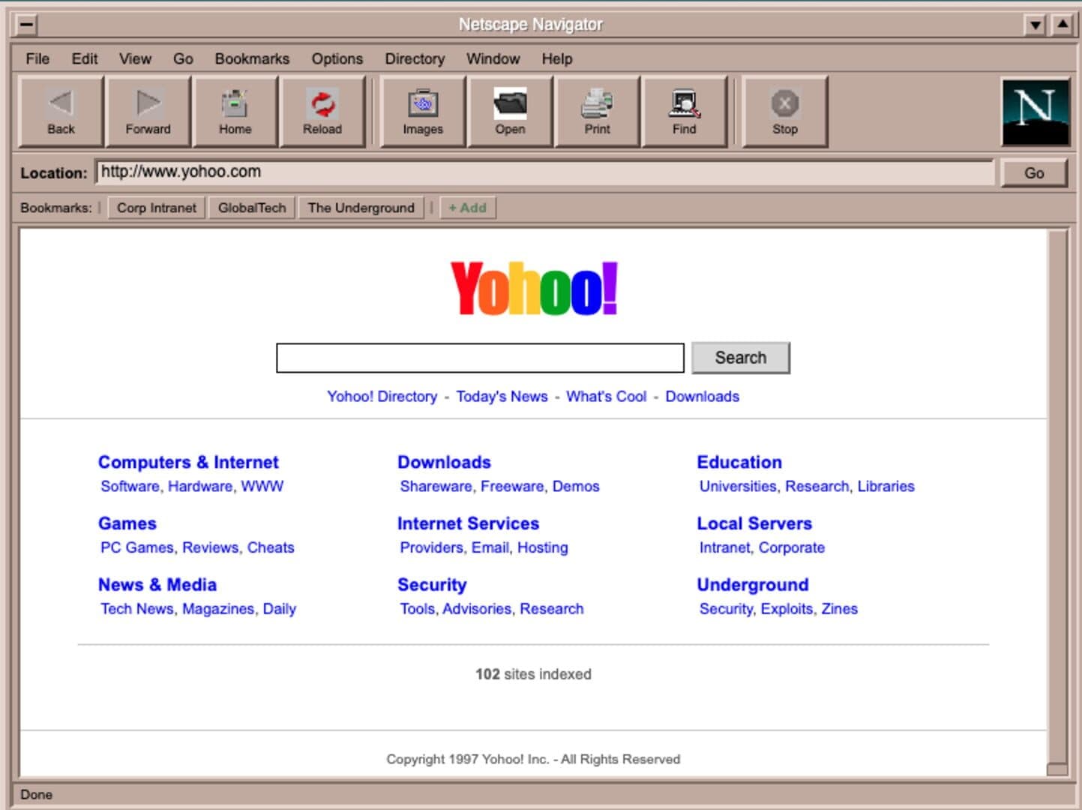
Task: Open the Internet Services category
Action: [x=468, y=523]
